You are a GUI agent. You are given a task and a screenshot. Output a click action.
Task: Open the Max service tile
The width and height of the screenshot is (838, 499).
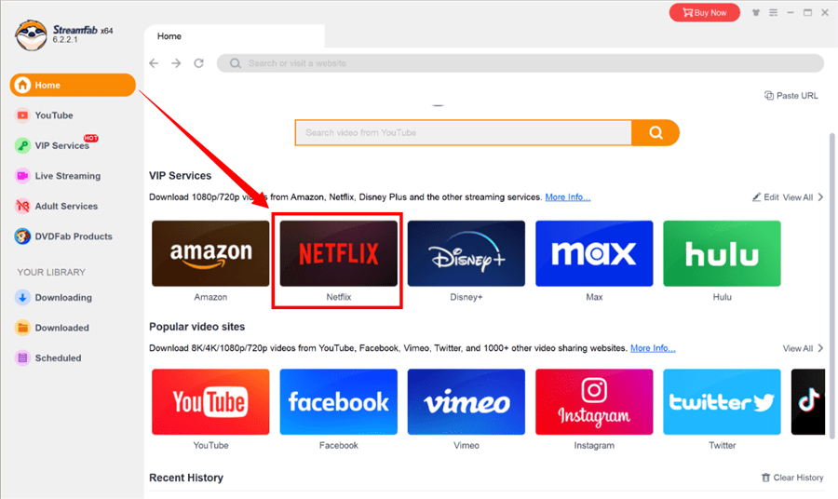tap(594, 253)
